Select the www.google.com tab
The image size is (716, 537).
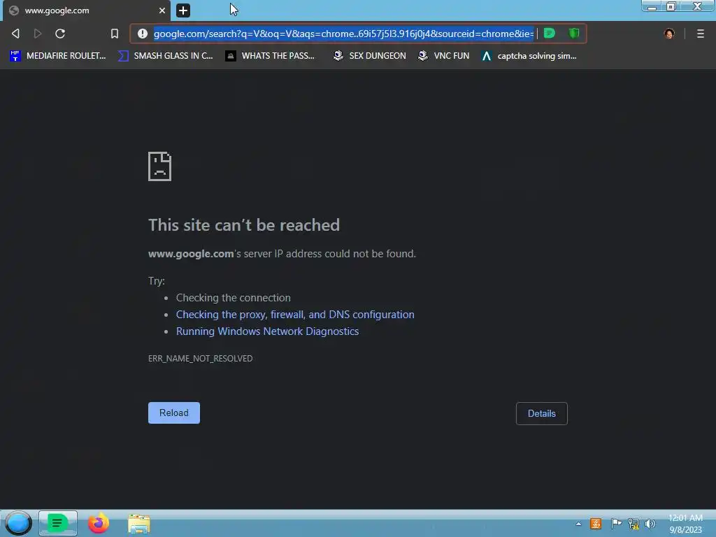click(x=87, y=10)
